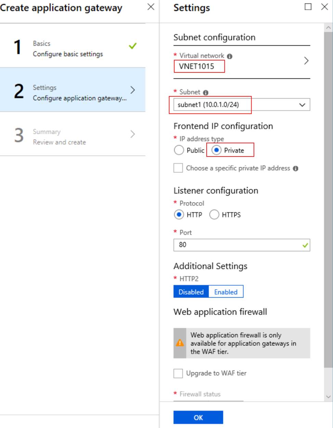Screen dimensions: 333x428
Task: Enable Choose a specific private IP address
Action: click(x=178, y=168)
